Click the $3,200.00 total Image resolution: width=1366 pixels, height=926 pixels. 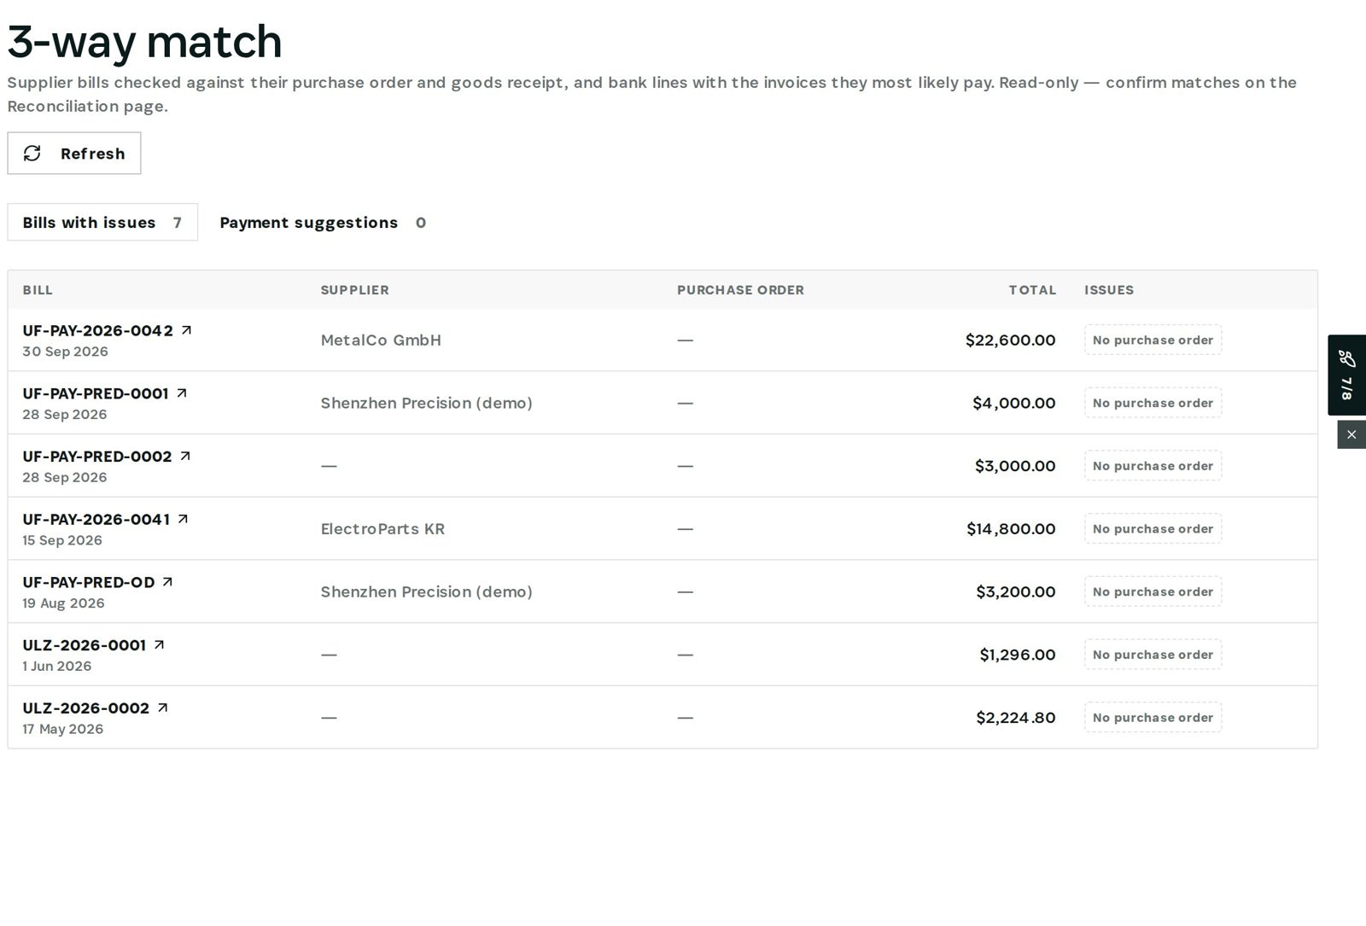tap(1016, 591)
